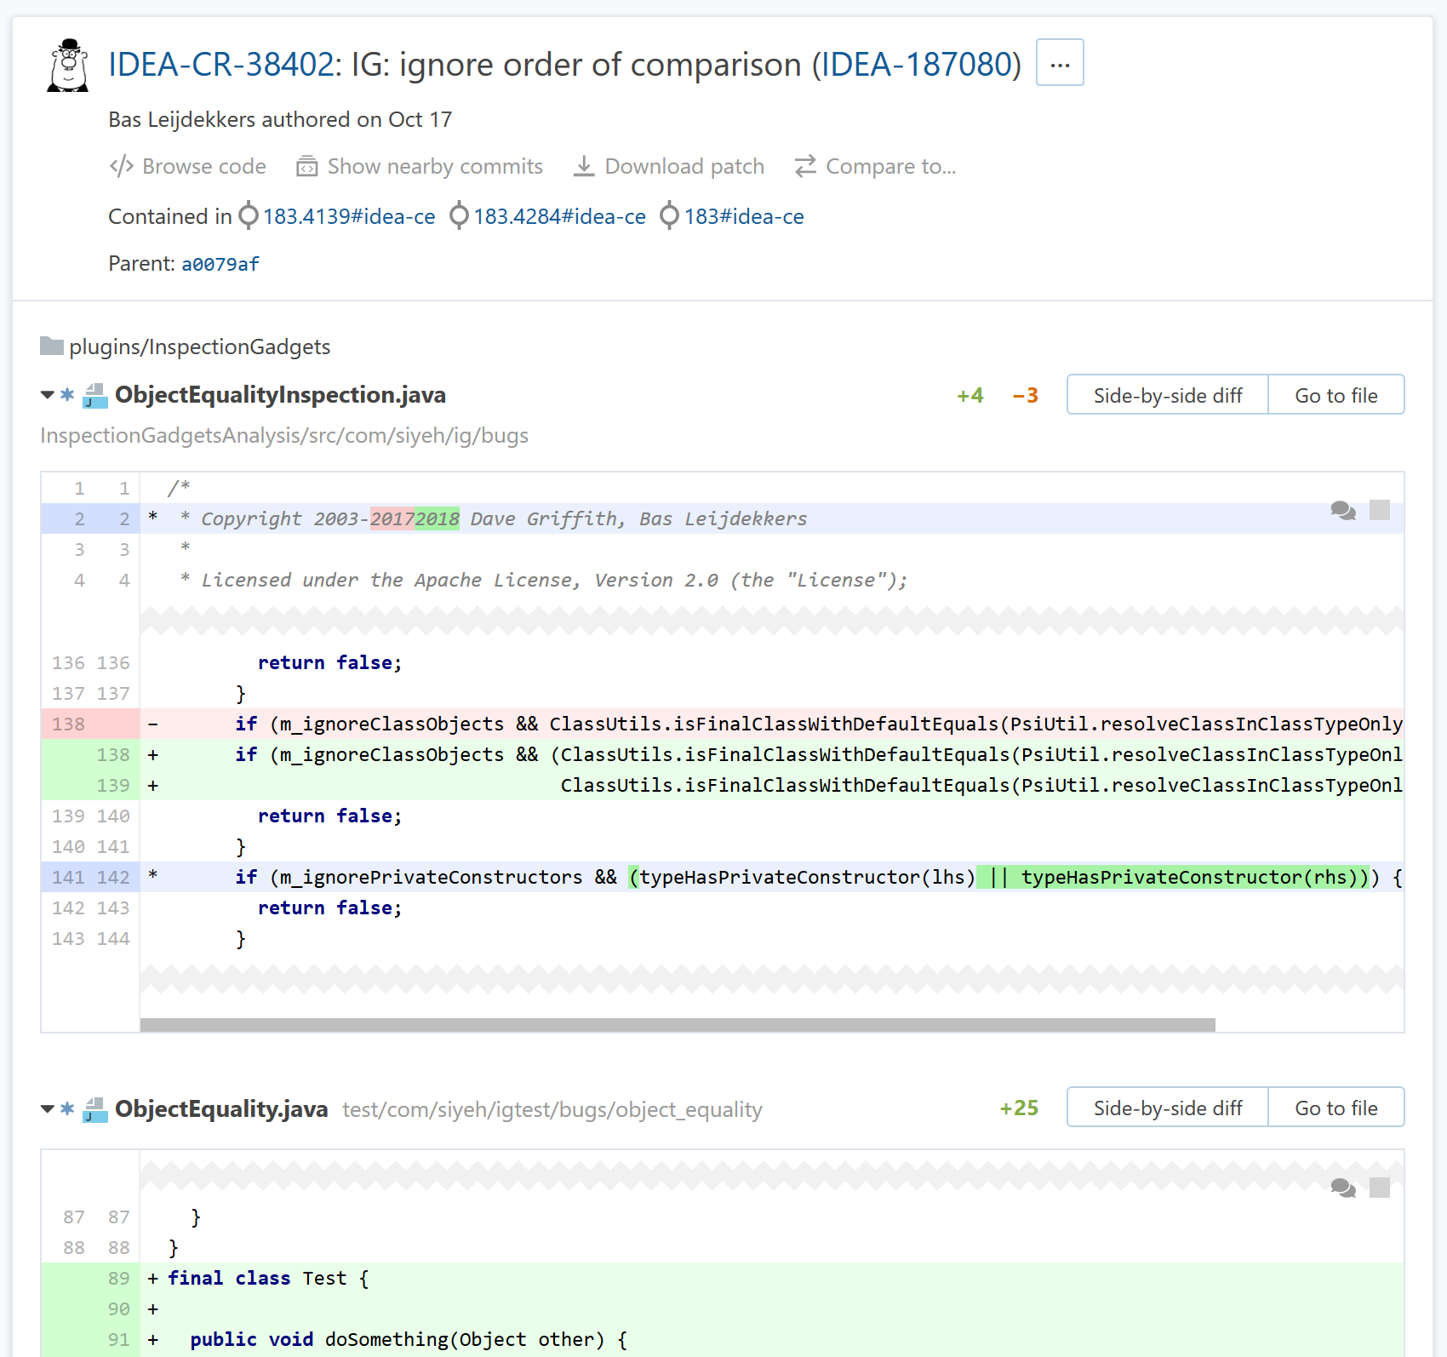
Task: Click the 183.4284#idea-ce tag icon
Action: tap(459, 216)
